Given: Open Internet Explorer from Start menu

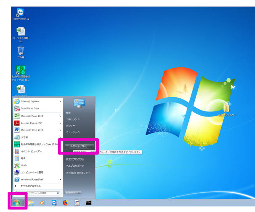Looking at the screenshot, I should (38, 101).
